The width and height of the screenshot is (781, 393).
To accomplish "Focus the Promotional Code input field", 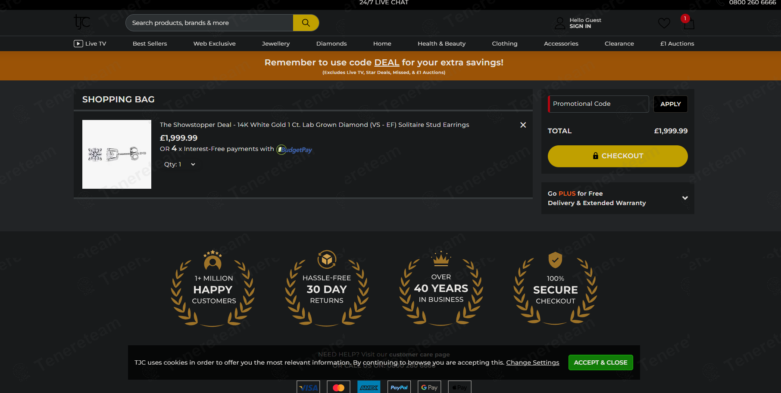I will pos(598,104).
